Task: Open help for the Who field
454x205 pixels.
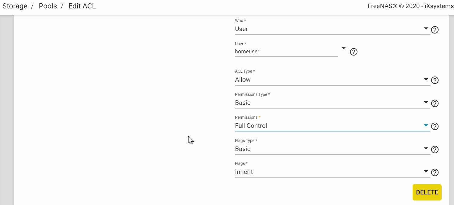Action: [435, 30]
